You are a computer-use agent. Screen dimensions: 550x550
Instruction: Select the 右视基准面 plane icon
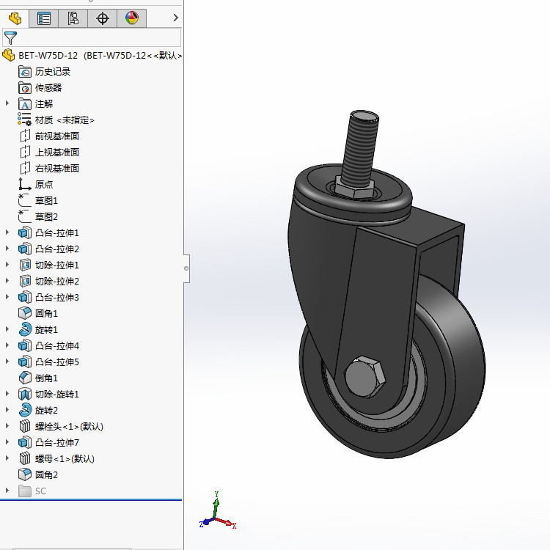[x=24, y=168]
